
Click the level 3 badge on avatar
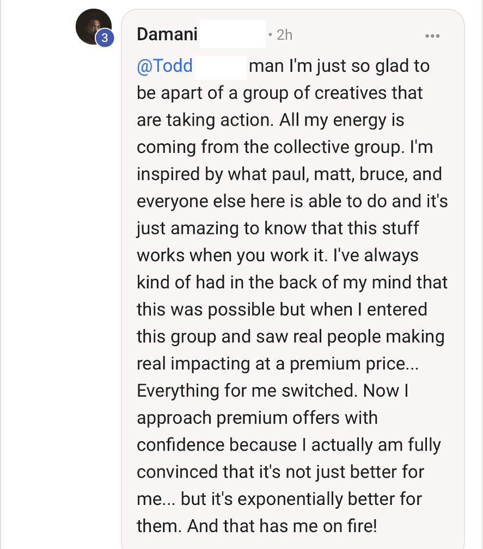coord(105,38)
